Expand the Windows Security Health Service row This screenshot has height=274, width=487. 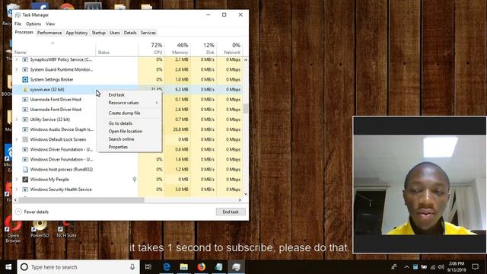[x=17, y=190]
